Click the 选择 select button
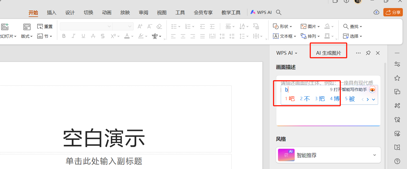407x169 pixels. [353, 36]
